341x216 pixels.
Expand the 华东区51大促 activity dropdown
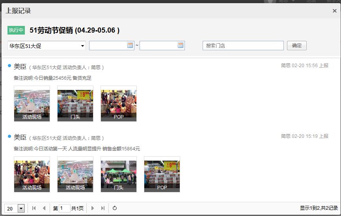(82, 46)
